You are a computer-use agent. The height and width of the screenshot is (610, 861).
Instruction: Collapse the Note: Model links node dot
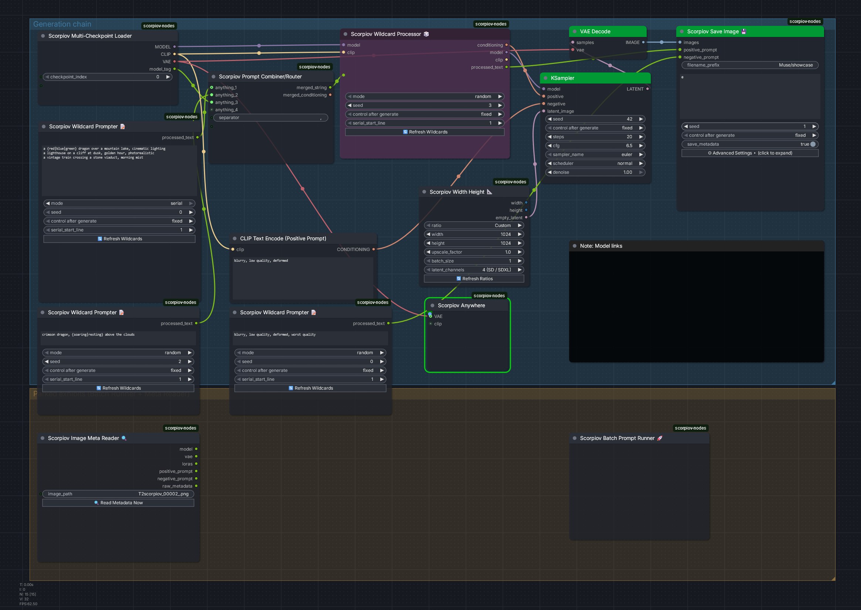tap(575, 246)
